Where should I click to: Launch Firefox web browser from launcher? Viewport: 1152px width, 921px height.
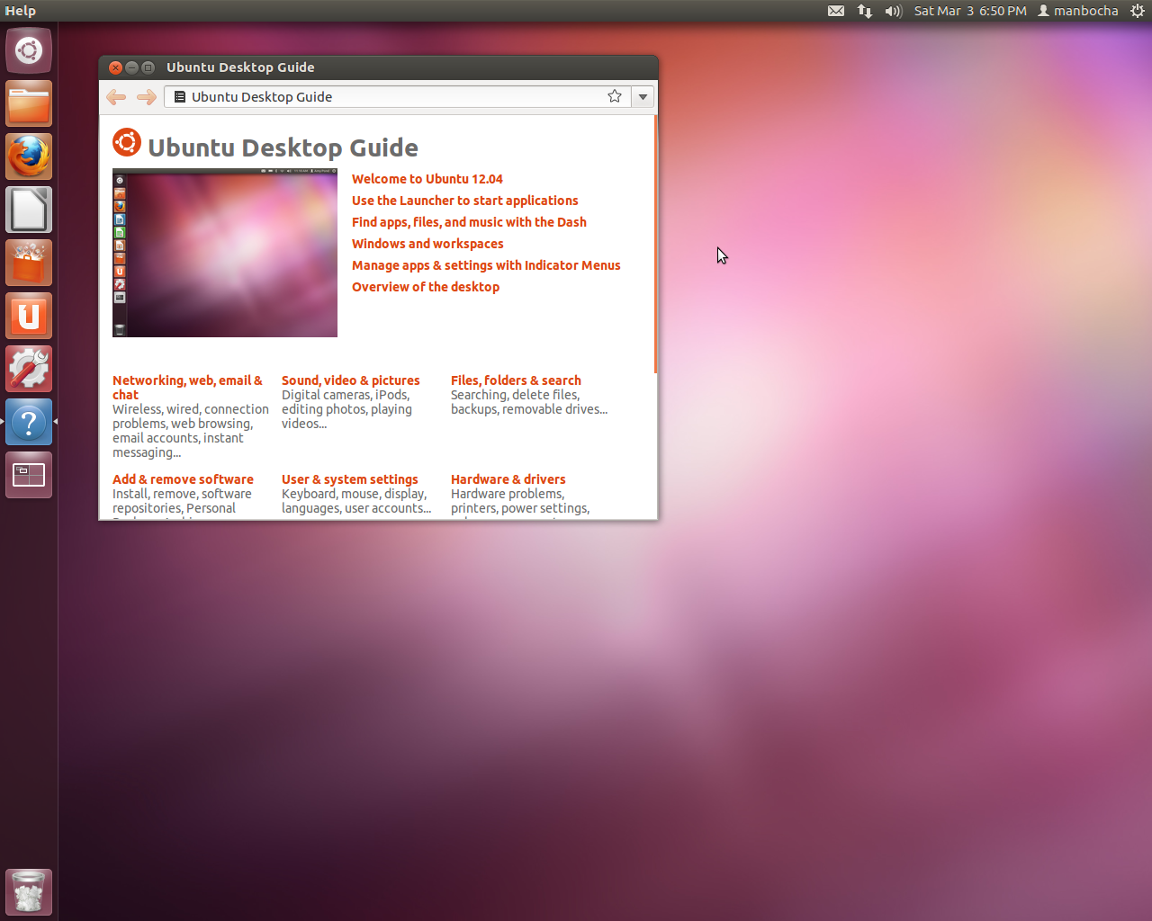(x=29, y=156)
